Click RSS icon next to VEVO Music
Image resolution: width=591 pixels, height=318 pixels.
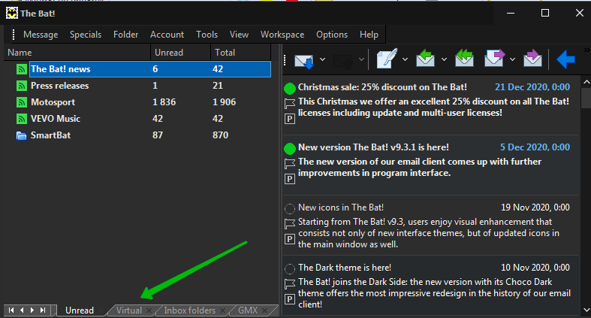click(x=22, y=119)
